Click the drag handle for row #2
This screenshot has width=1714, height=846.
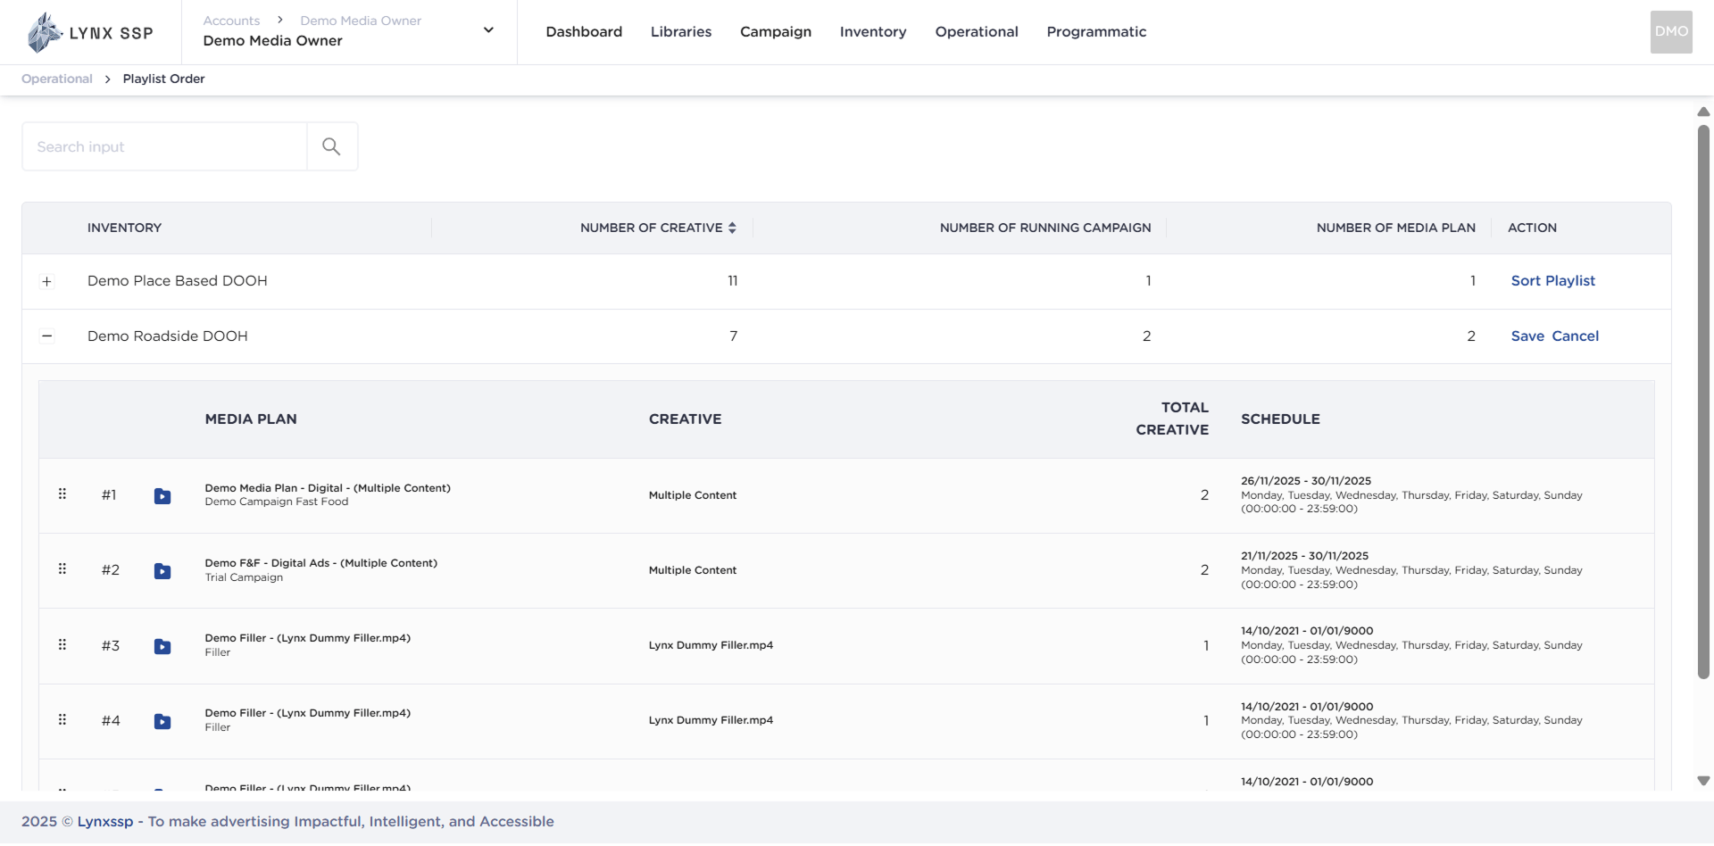62,569
